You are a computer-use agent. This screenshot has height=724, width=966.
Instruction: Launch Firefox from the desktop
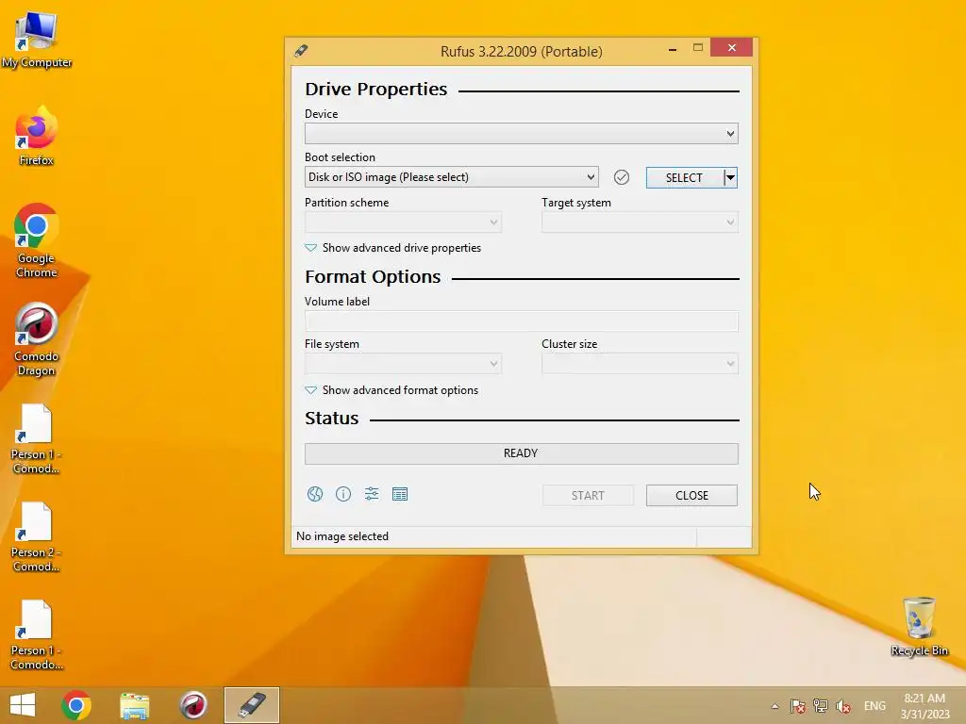[37, 136]
